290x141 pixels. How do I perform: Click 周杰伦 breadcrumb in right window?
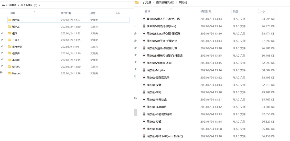pyautogui.click(x=183, y=2)
